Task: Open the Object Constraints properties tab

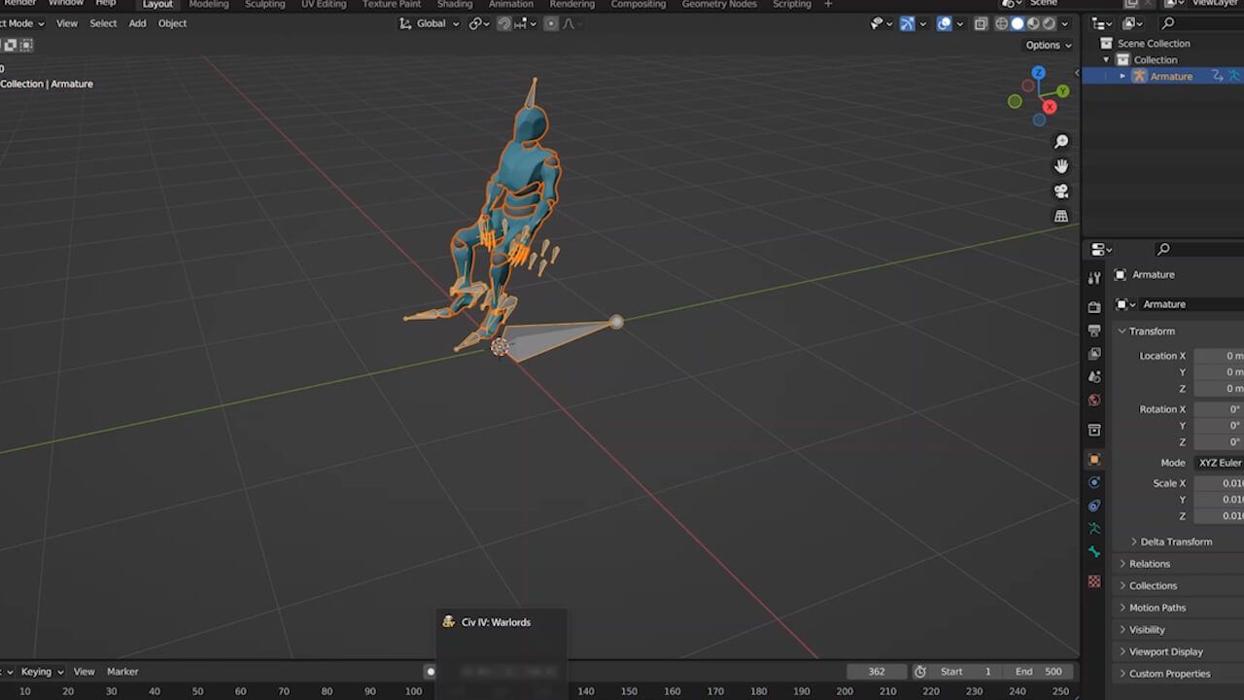Action: [x=1094, y=506]
